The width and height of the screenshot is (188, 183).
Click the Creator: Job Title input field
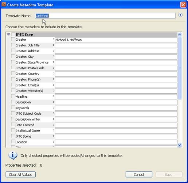116,46
